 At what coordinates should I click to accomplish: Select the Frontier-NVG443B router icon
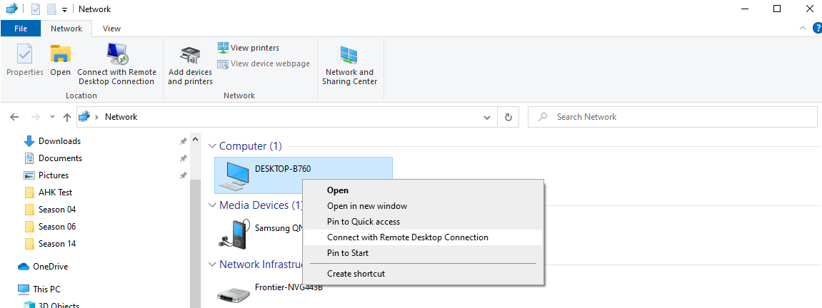tap(234, 295)
